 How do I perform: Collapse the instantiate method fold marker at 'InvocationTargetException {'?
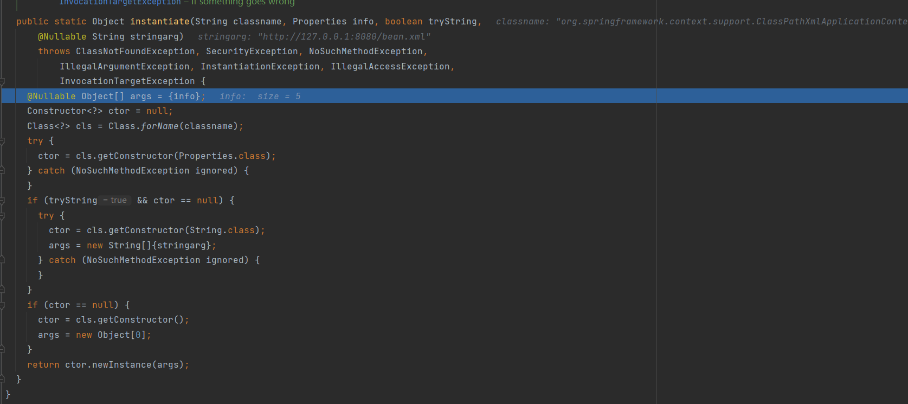(x=2, y=82)
